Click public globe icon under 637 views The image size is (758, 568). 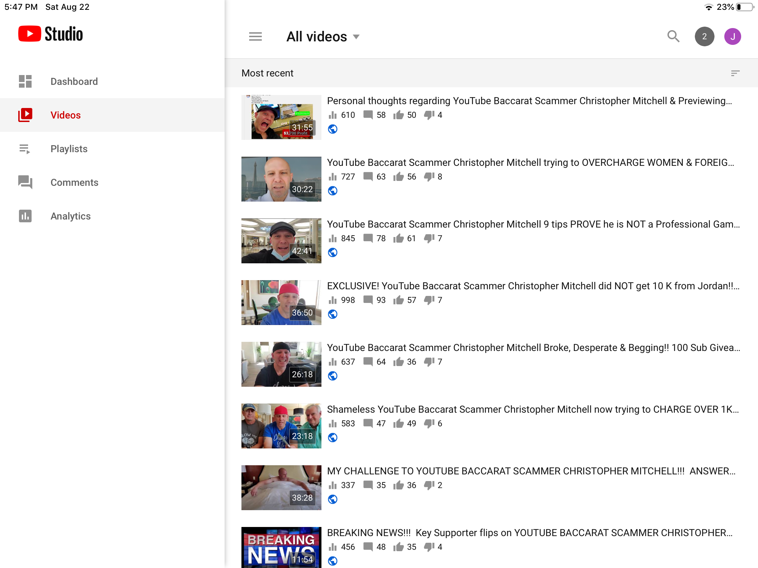pos(333,376)
